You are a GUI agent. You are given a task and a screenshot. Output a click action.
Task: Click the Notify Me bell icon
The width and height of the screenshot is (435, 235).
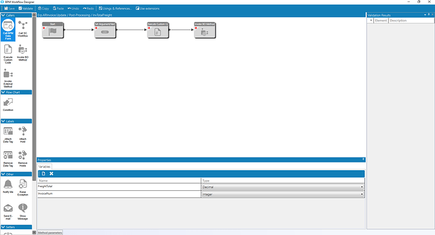tap(8, 184)
